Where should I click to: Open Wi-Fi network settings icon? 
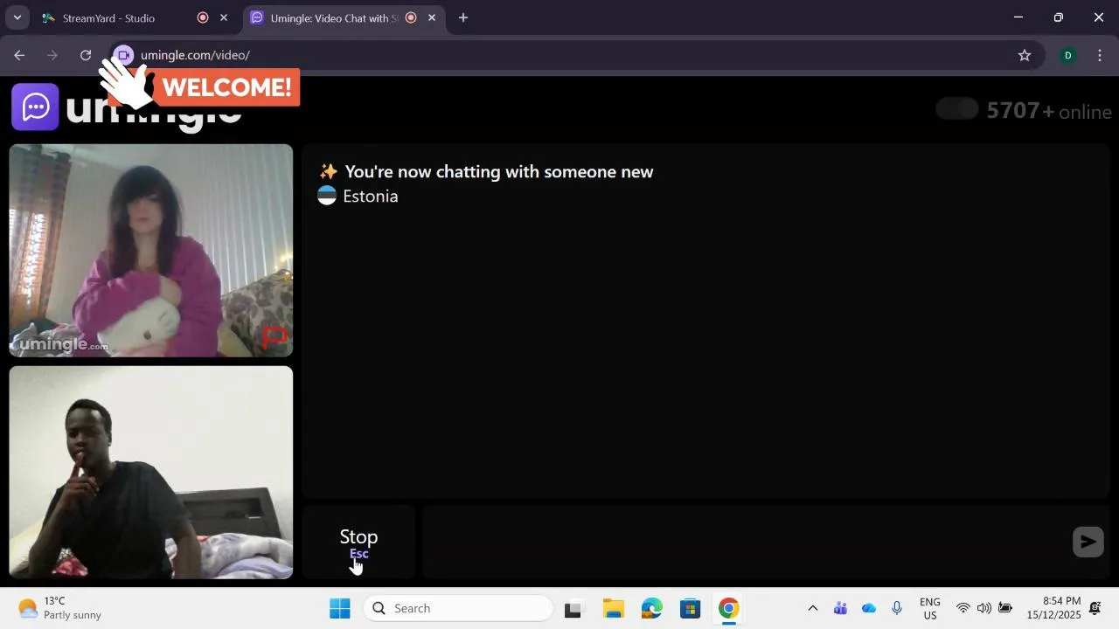tap(963, 608)
